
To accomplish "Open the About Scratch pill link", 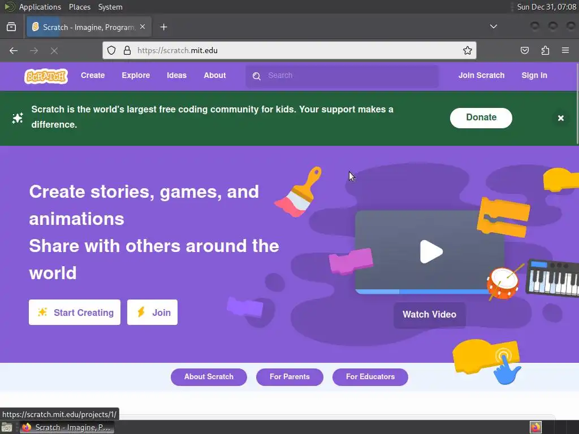I will (x=209, y=377).
